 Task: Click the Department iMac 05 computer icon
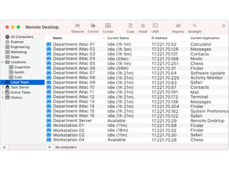[49, 63]
